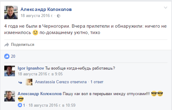
Task: Click the public globe privacy icon
Action: point(59,16)
